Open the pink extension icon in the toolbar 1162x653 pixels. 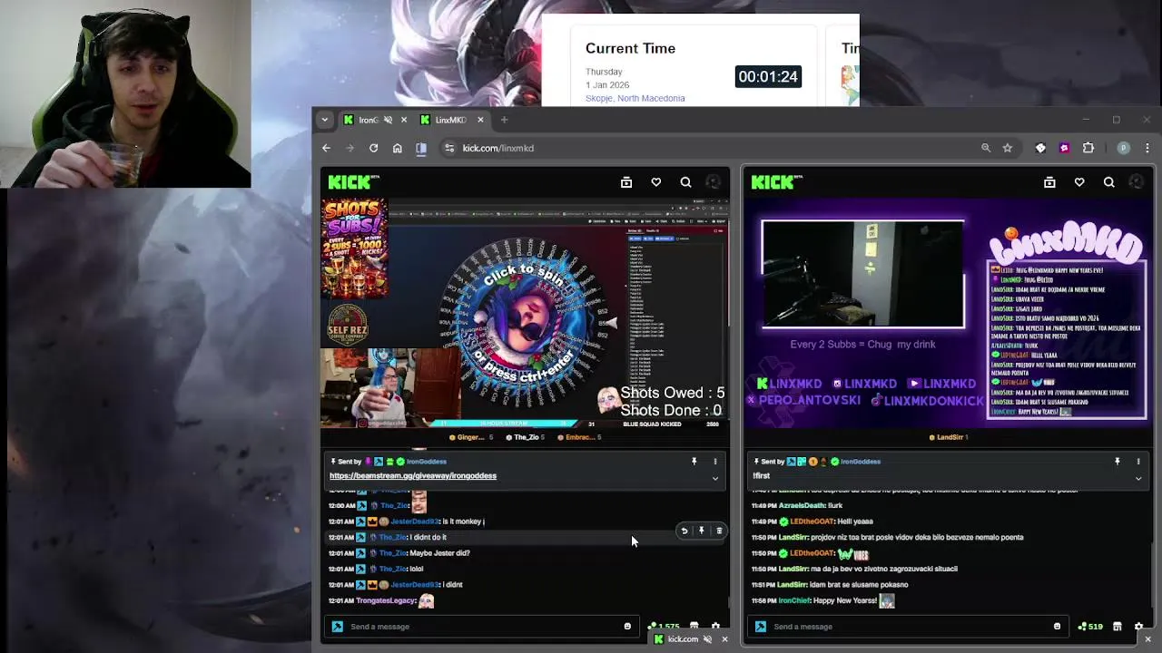(1064, 148)
